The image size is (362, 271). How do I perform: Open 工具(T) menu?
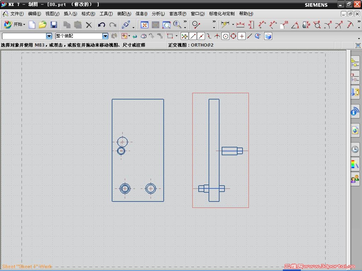coord(106,14)
